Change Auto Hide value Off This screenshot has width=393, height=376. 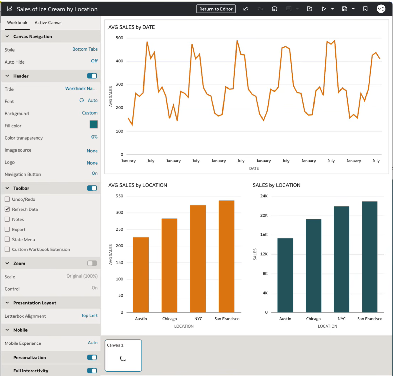click(x=94, y=61)
